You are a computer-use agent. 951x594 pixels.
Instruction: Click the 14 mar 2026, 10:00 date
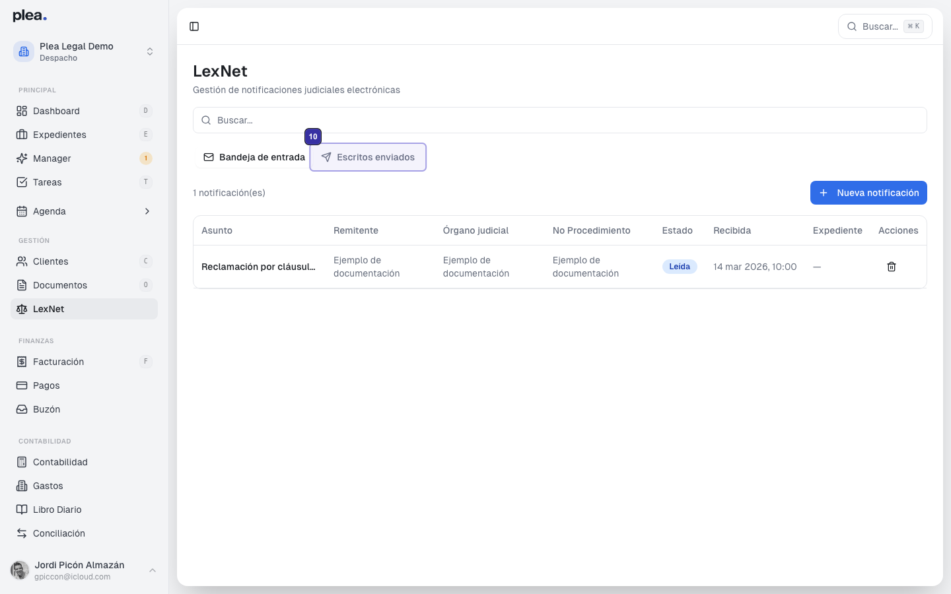(x=755, y=267)
